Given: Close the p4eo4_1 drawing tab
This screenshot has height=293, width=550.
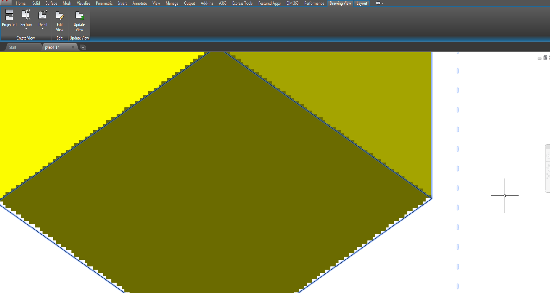Looking at the screenshot, I should pos(73,47).
